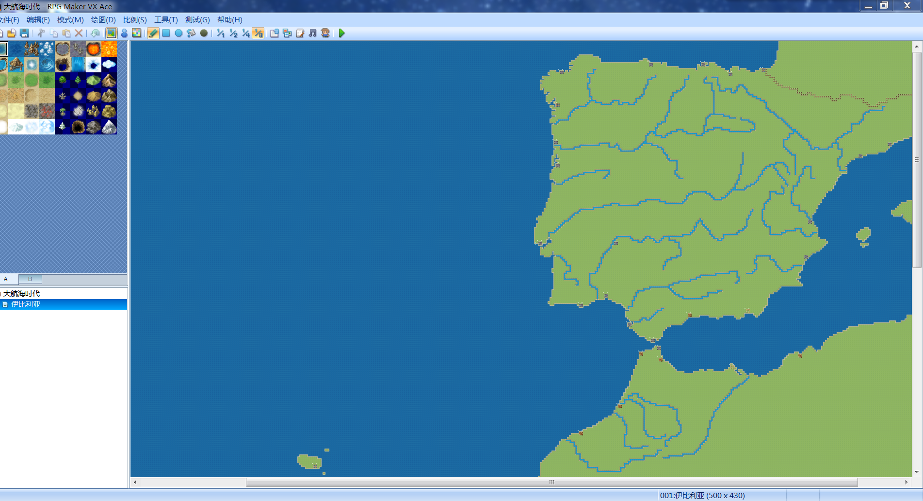The image size is (923, 501).
Task: Switch to tileset tab A
Action: (6, 279)
